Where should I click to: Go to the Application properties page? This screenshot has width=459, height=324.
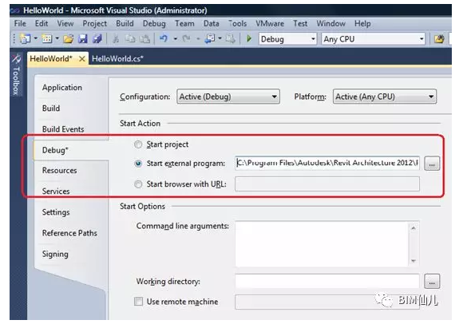[62, 88]
